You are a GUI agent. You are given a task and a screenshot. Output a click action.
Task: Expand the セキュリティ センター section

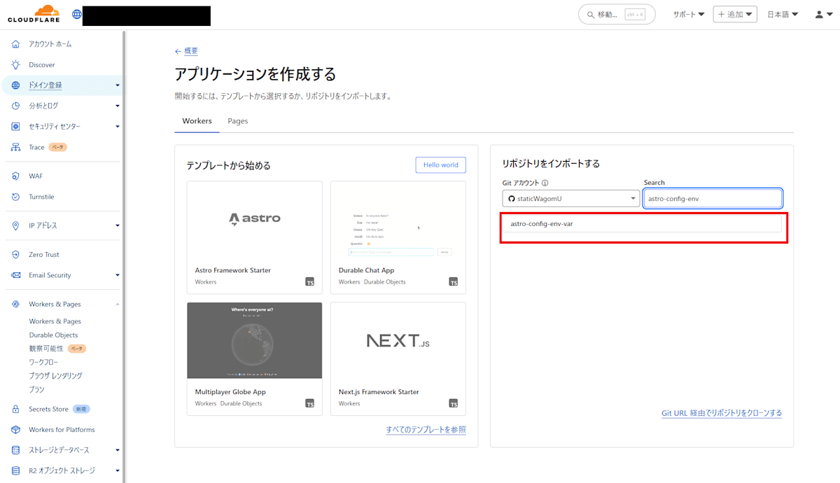coord(118,127)
